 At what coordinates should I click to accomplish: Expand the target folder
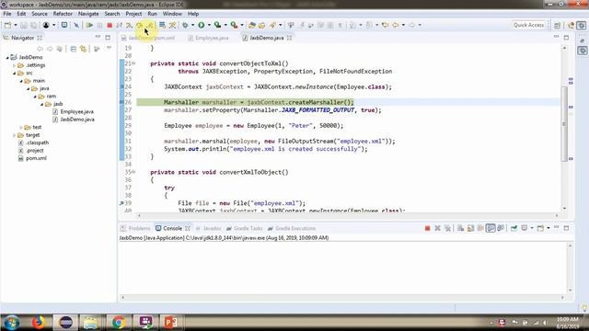coord(15,135)
